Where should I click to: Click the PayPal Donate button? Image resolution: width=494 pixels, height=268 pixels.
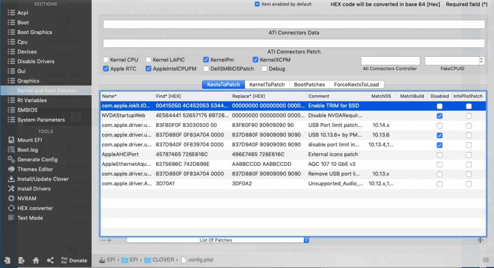click(x=74, y=261)
